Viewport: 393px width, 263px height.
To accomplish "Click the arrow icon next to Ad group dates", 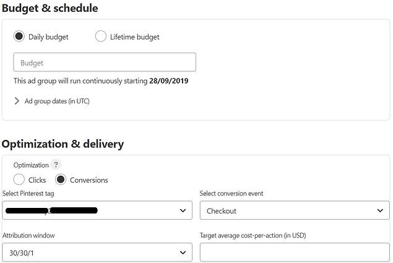I will 17,101.
